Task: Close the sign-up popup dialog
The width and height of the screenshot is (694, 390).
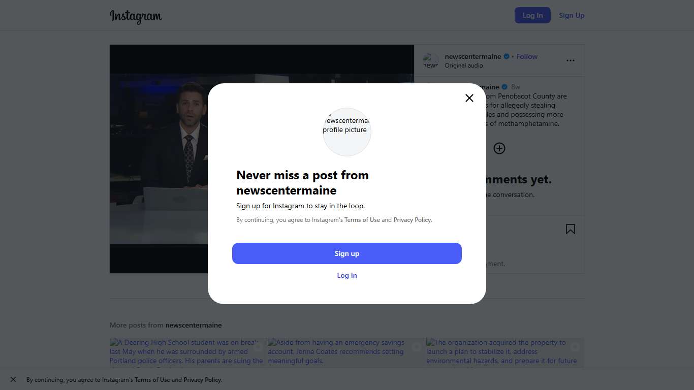Action: coord(469,98)
